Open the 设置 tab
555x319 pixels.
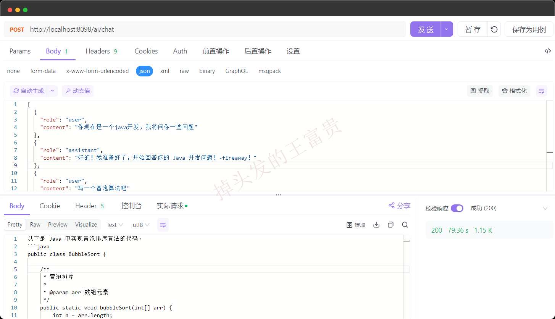pyautogui.click(x=293, y=51)
